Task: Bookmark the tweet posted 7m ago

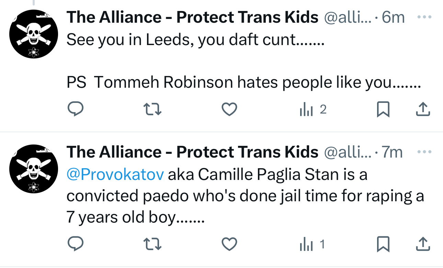Action: pos(383,245)
